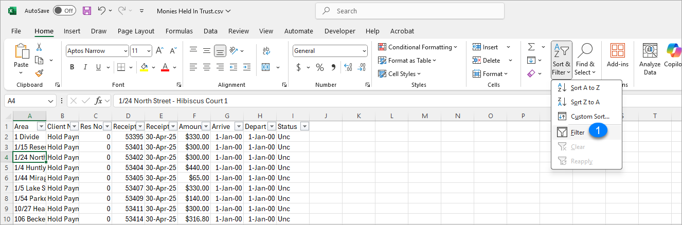Click the Percent Style icon

(x=320, y=67)
